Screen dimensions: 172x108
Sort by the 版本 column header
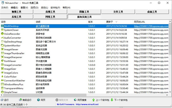pyautogui.click(x=96, y=22)
